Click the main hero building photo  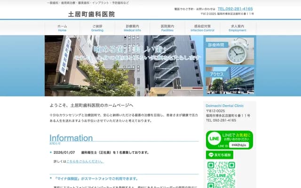tap(124, 66)
